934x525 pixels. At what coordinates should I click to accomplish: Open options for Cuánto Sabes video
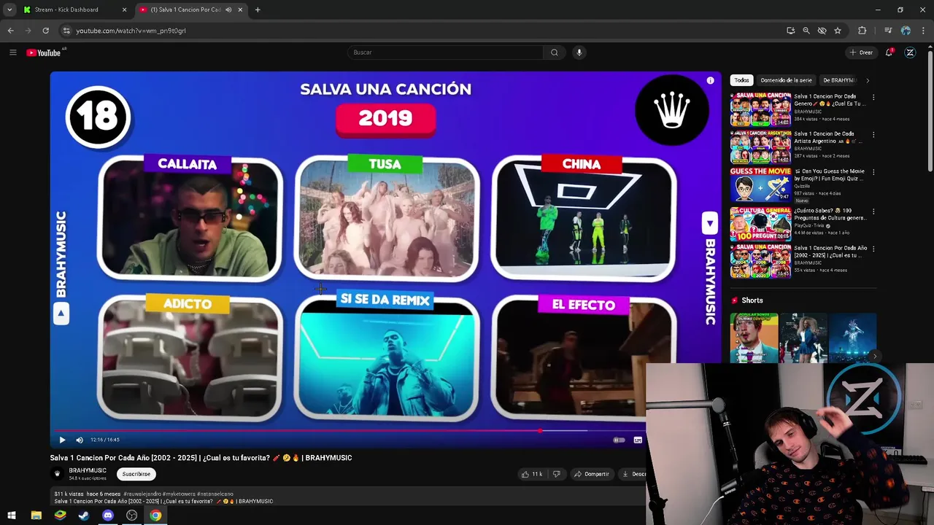pos(873,211)
